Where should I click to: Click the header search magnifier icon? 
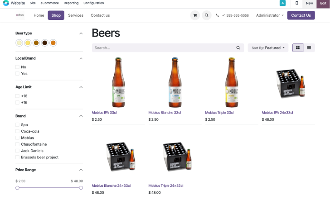point(207,15)
